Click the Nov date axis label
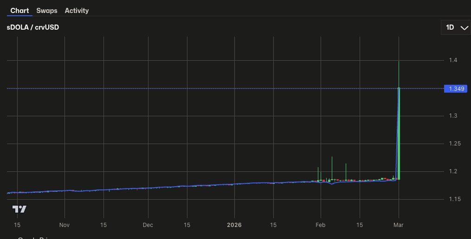 coord(65,225)
